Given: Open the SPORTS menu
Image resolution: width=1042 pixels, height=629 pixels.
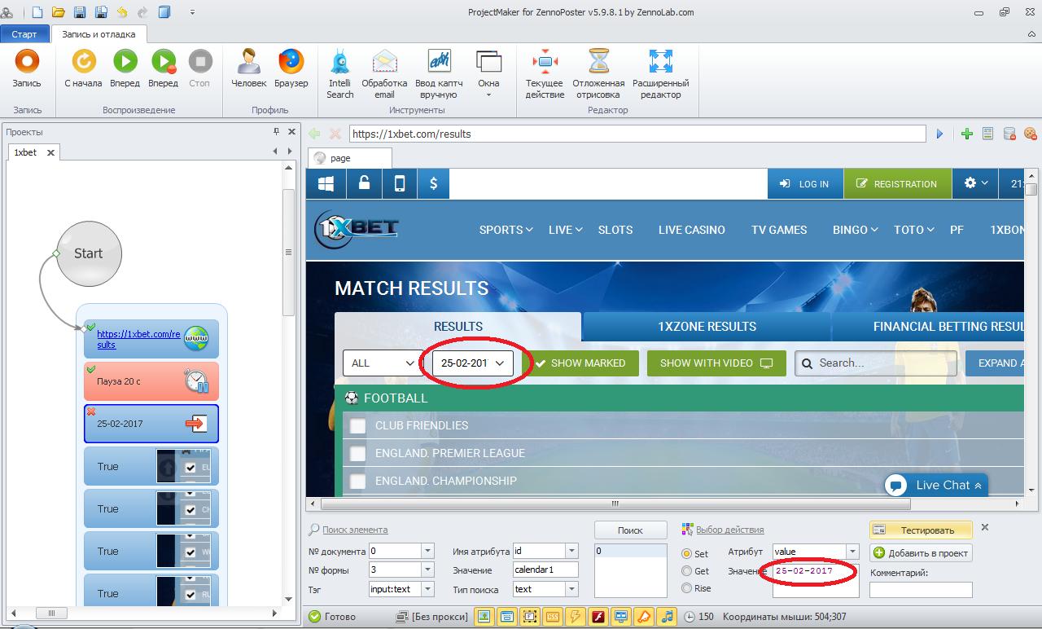Looking at the screenshot, I should coord(506,230).
